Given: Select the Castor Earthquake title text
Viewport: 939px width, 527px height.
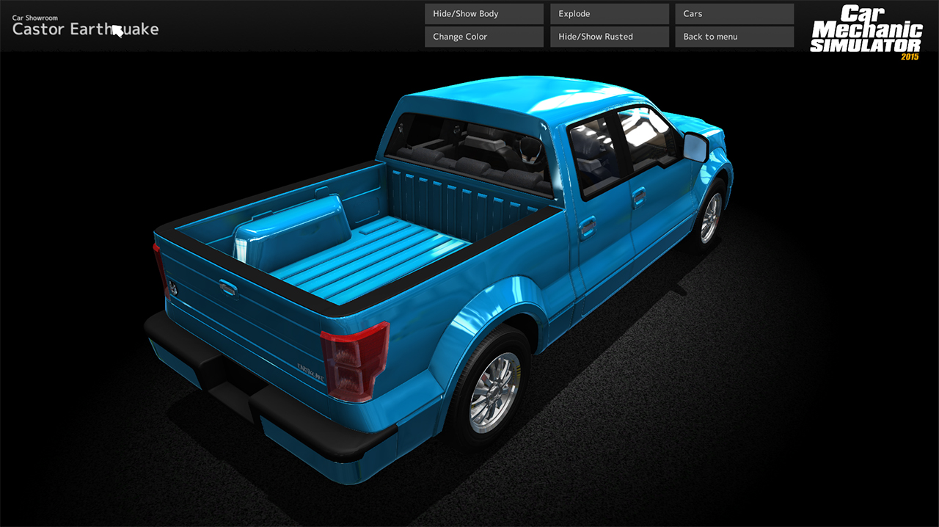Looking at the screenshot, I should pos(85,29).
